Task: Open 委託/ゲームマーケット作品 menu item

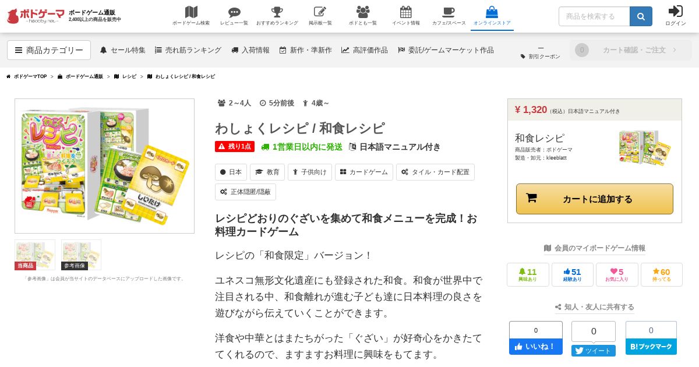Action: 446,50
